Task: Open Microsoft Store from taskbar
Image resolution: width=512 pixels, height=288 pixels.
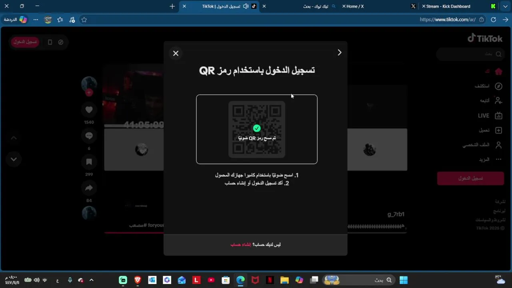Action: coord(226,280)
